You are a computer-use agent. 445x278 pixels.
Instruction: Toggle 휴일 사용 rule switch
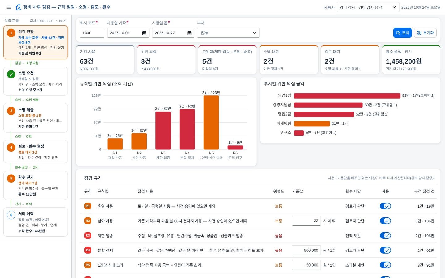pyautogui.click(x=385, y=206)
